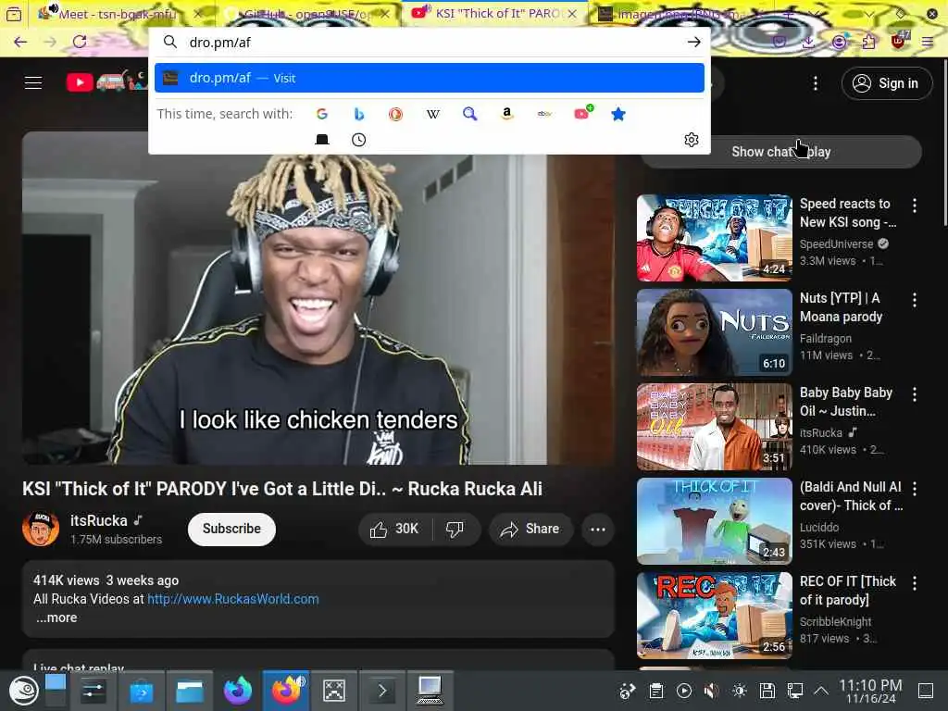Open the file manager from the taskbar

coord(189,690)
